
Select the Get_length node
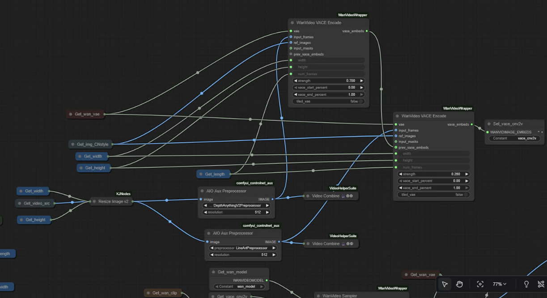[x=213, y=174]
